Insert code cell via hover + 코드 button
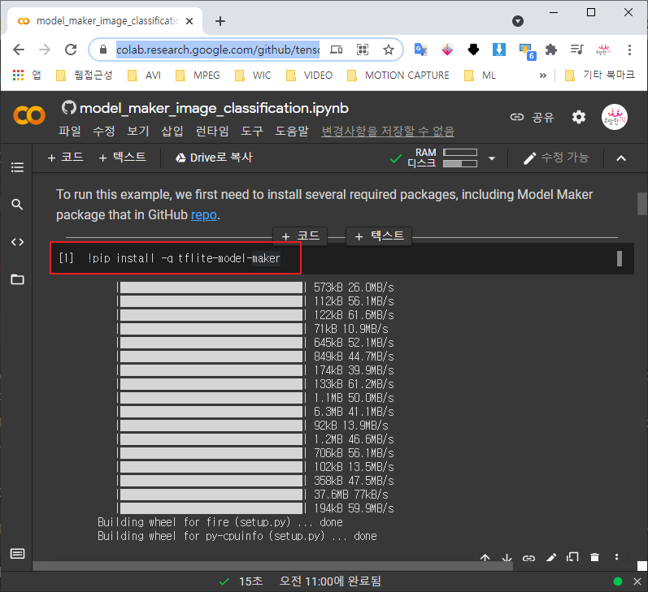 (300, 236)
